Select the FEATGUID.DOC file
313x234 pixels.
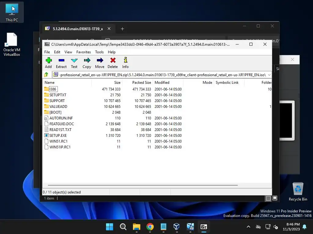[59, 124]
